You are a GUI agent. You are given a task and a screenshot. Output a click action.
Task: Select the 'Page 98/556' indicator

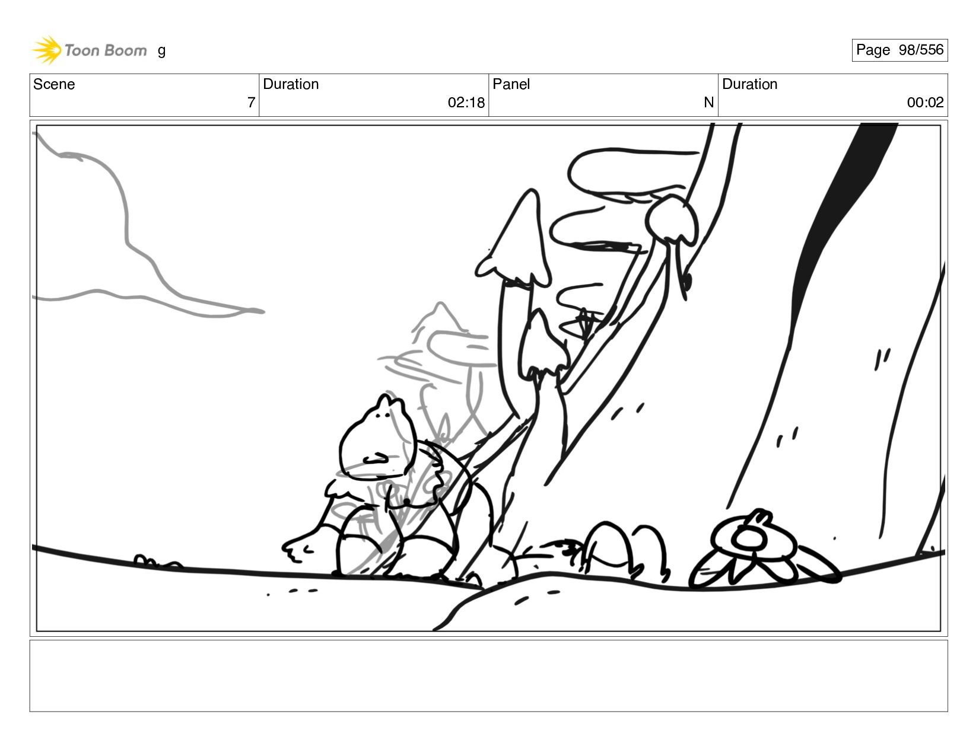click(899, 50)
